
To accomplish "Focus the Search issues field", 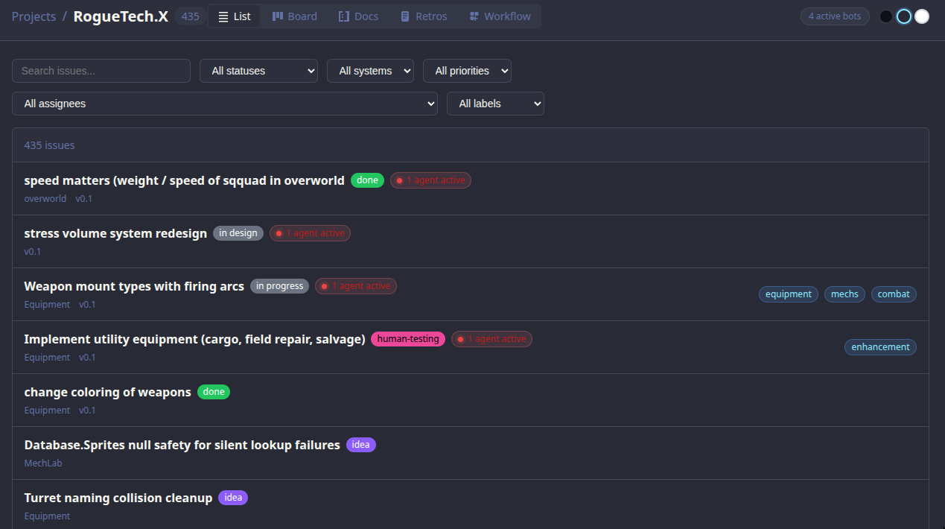I will (101, 71).
